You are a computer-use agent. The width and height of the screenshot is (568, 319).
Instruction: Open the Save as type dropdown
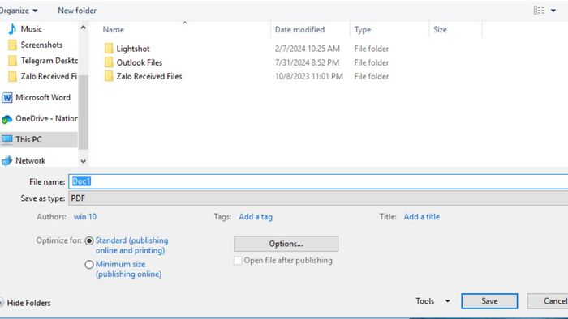[x=318, y=198]
